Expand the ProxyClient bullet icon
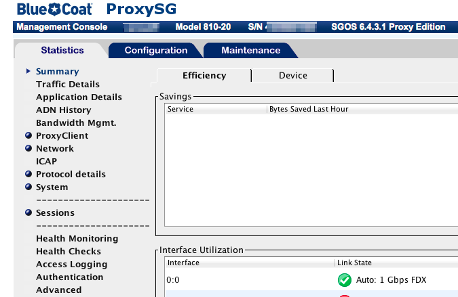This screenshot has height=297, width=458. pyautogui.click(x=28, y=135)
